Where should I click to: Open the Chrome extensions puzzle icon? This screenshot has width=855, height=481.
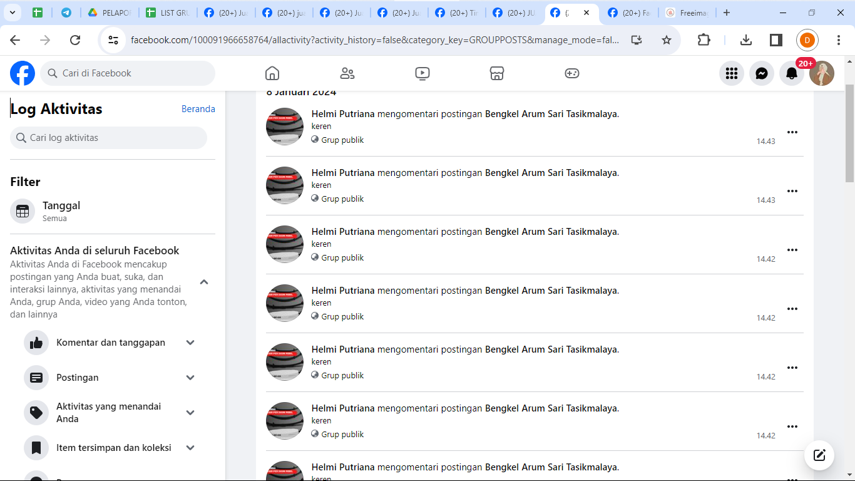click(x=704, y=40)
